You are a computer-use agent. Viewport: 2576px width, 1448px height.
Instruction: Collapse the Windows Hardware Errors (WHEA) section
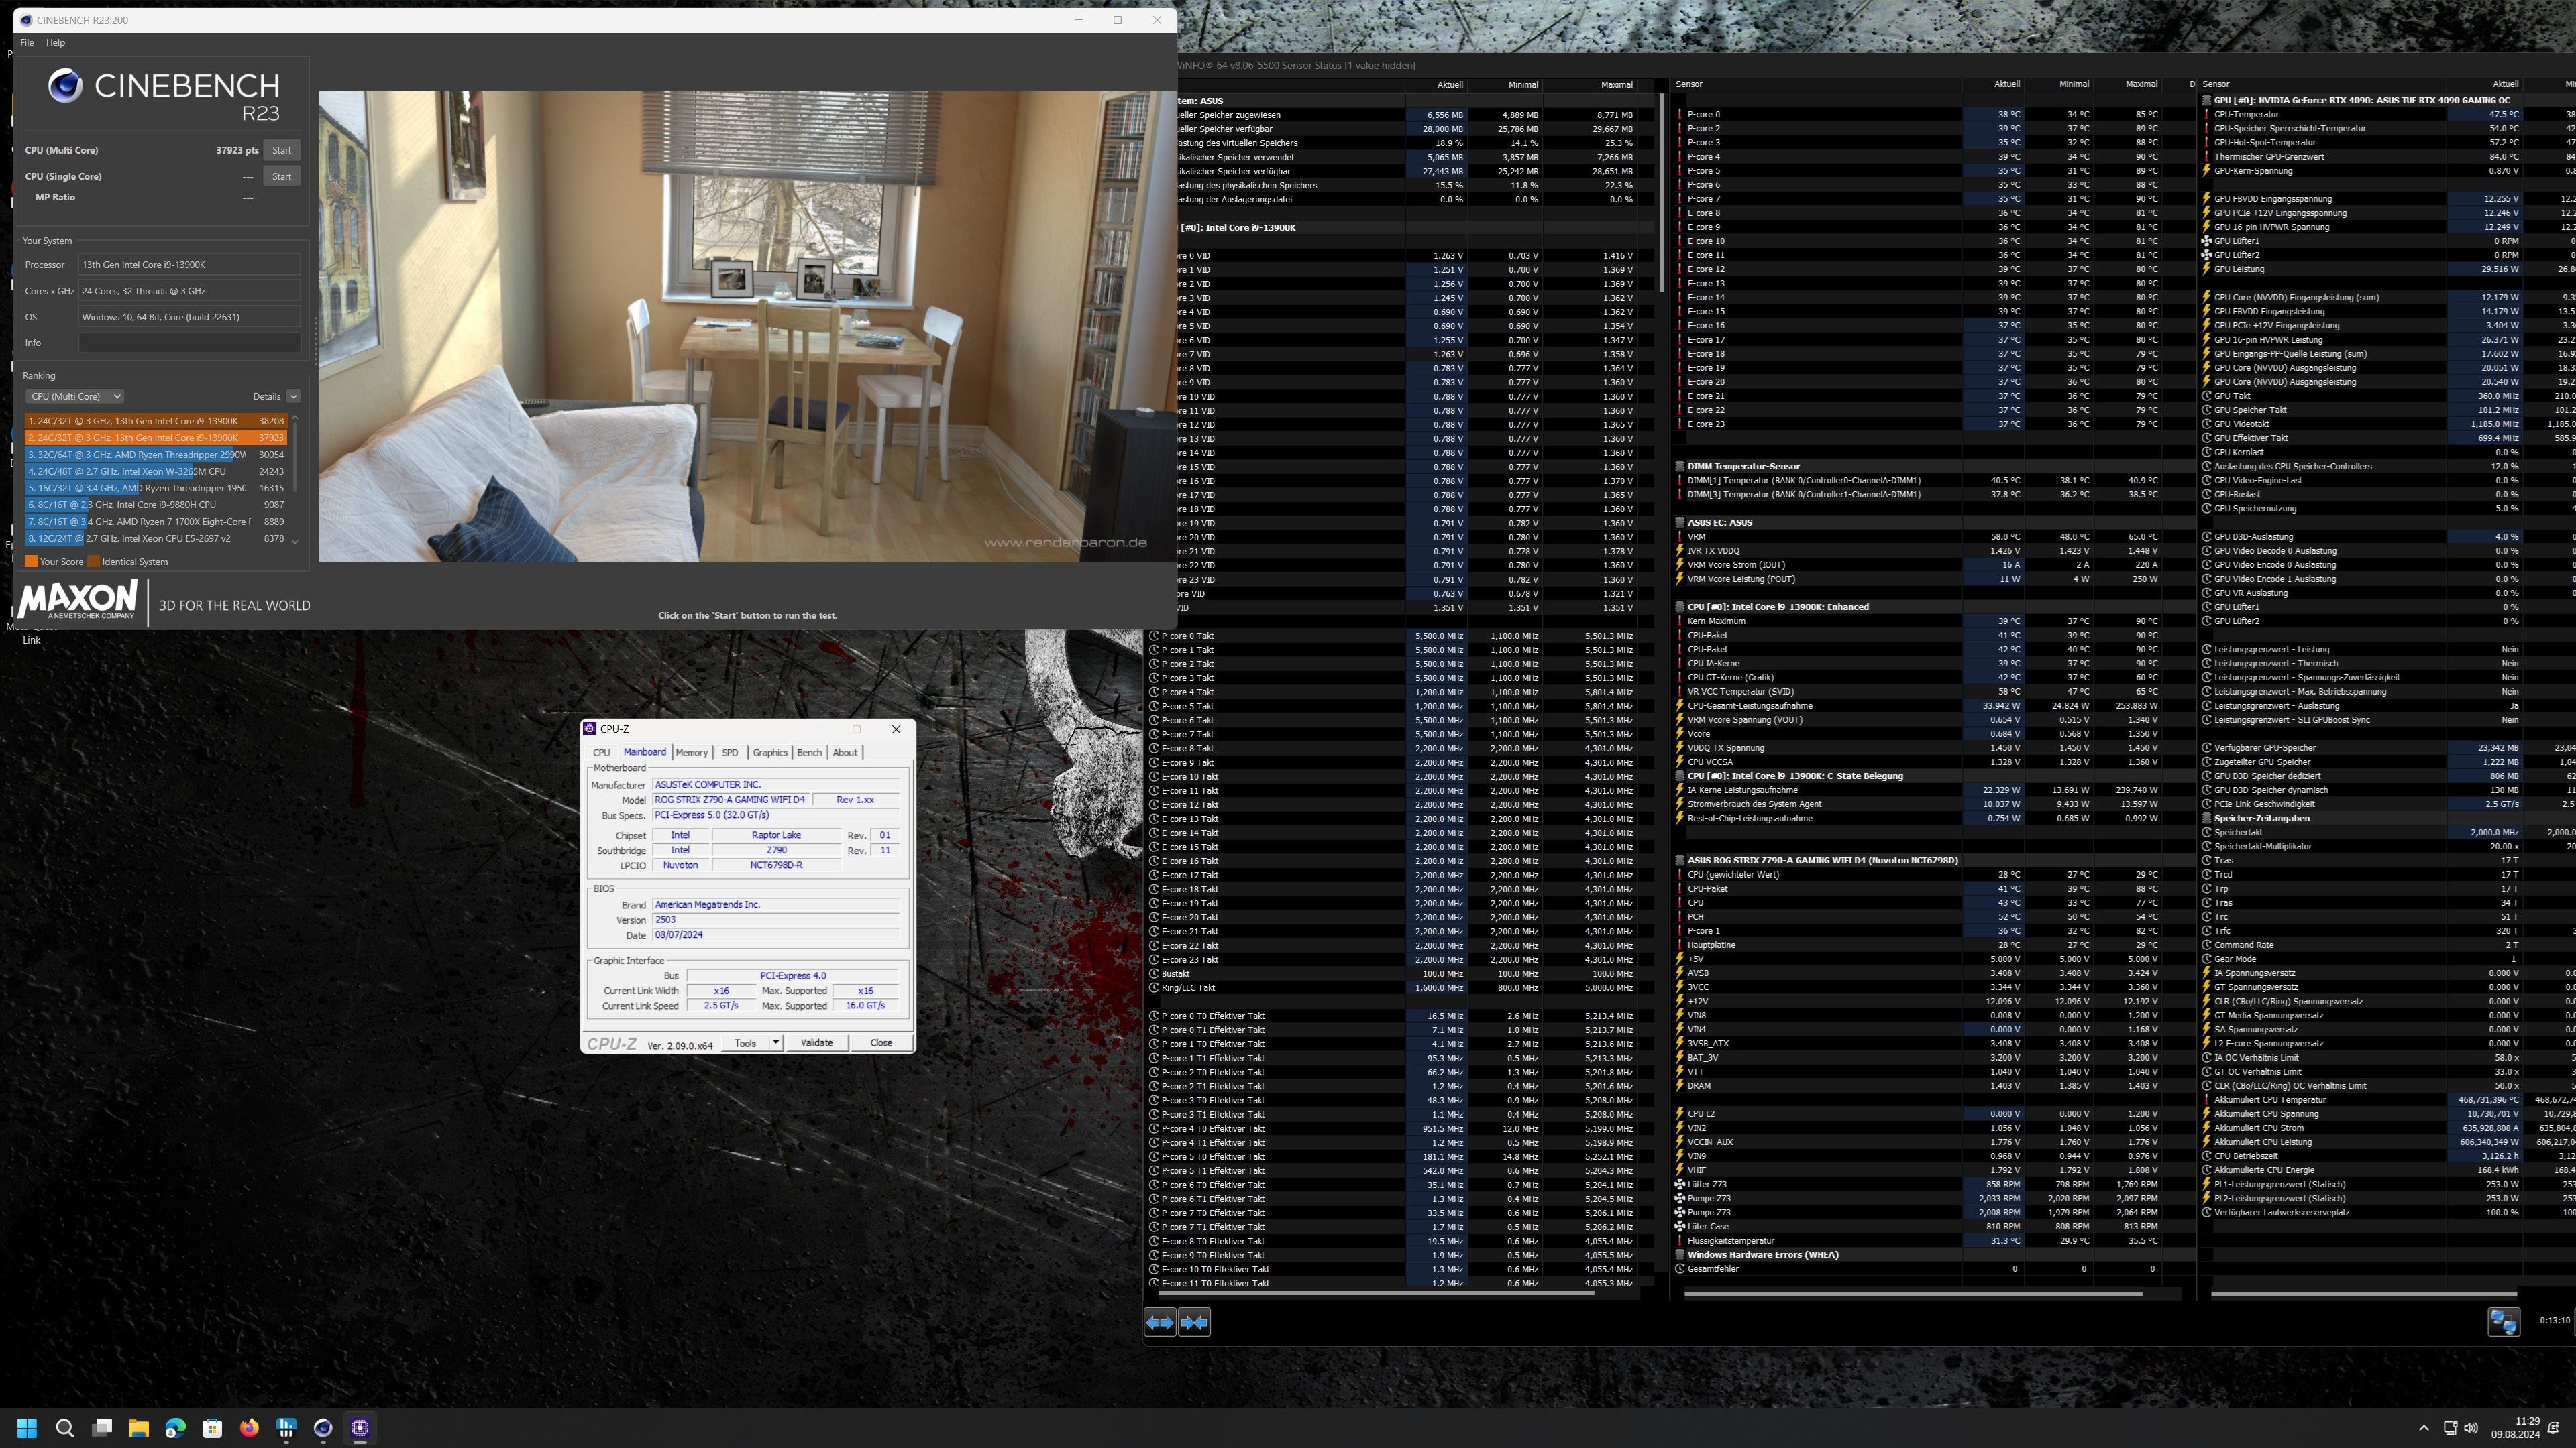pos(1679,1254)
